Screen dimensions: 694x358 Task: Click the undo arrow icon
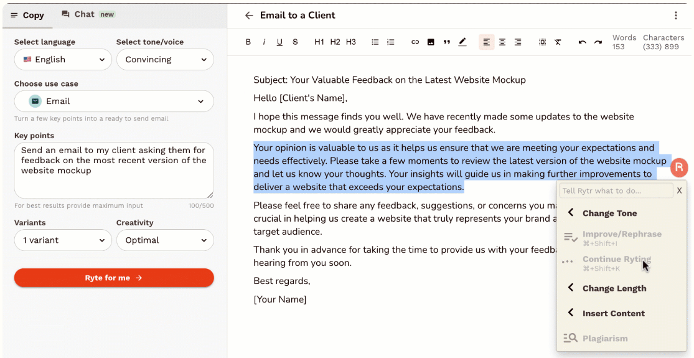tap(582, 42)
